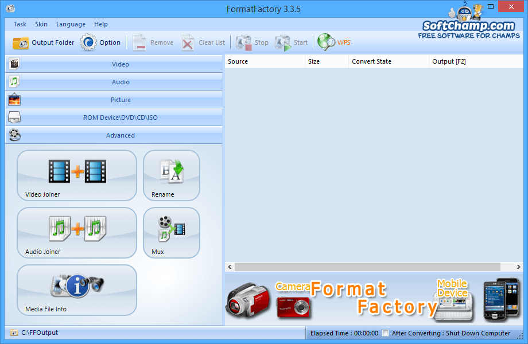Open the Option gear icon
Viewport: 528px width, 344px height.
(x=88, y=42)
